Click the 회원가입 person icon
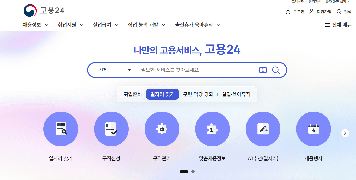The height and width of the screenshot is (180, 356). pos(312,12)
